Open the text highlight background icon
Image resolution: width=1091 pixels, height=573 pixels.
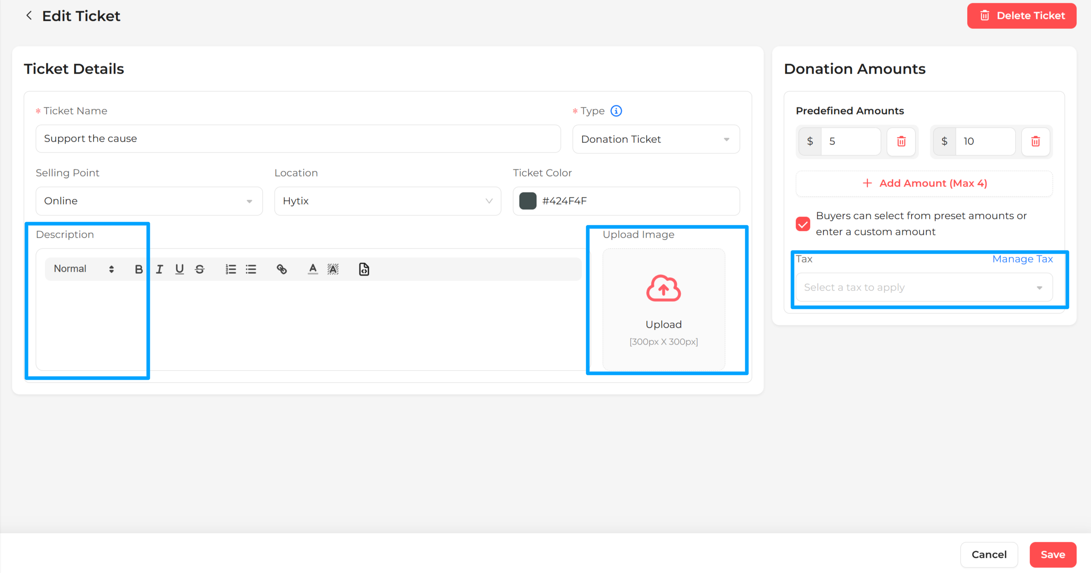[333, 269]
